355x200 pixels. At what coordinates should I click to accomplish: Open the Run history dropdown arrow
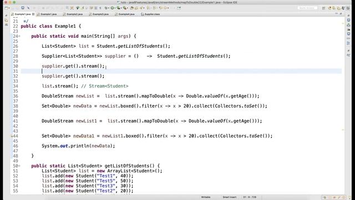(x=115, y=8)
